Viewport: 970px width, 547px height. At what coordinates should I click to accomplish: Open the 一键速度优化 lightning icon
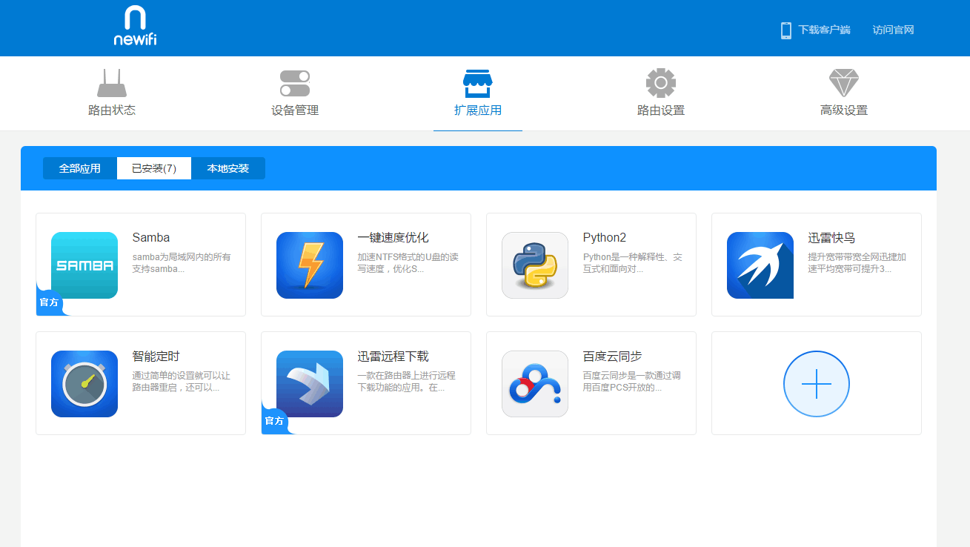pyautogui.click(x=310, y=265)
